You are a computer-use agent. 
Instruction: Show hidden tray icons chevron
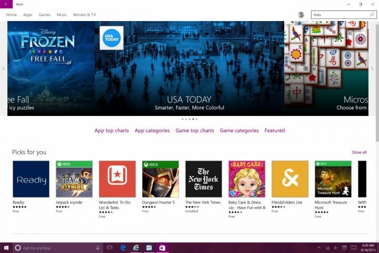(x=319, y=248)
